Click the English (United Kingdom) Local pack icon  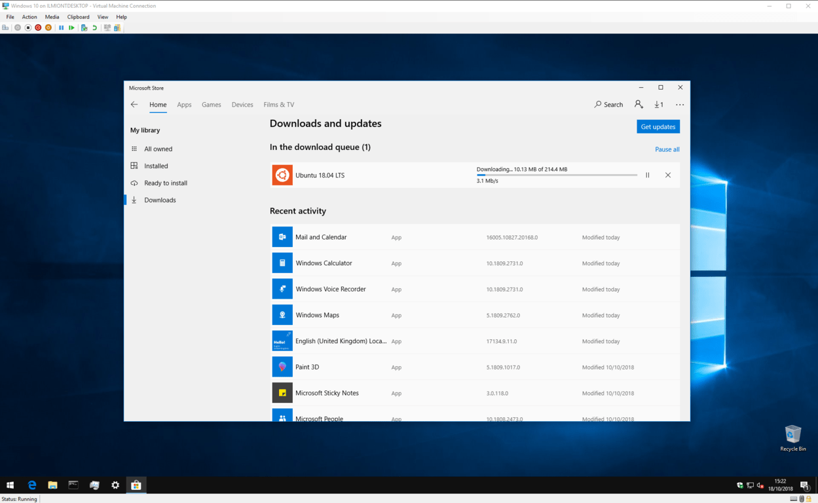coord(282,341)
